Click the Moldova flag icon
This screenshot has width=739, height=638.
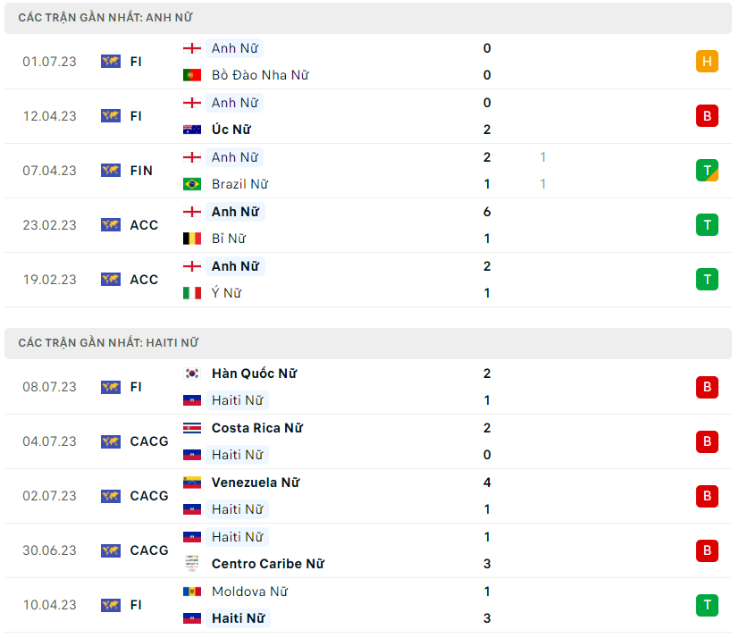tap(192, 592)
